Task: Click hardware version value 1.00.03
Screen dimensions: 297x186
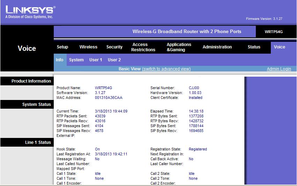Action: (x=195, y=93)
